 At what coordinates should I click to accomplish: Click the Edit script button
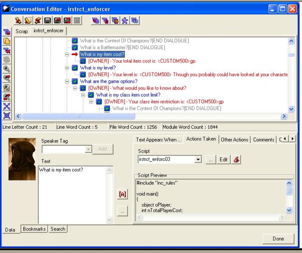click(x=223, y=159)
